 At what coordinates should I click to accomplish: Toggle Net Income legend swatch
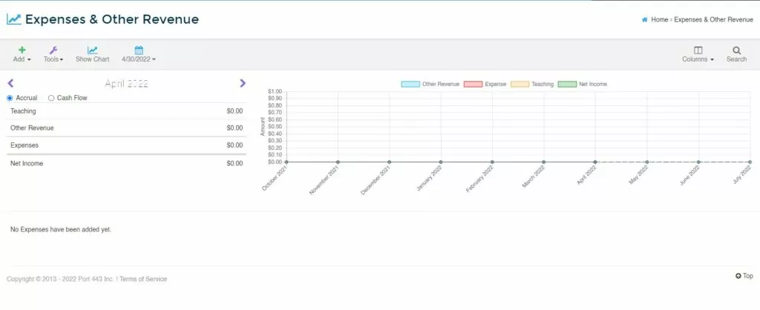(x=567, y=85)
